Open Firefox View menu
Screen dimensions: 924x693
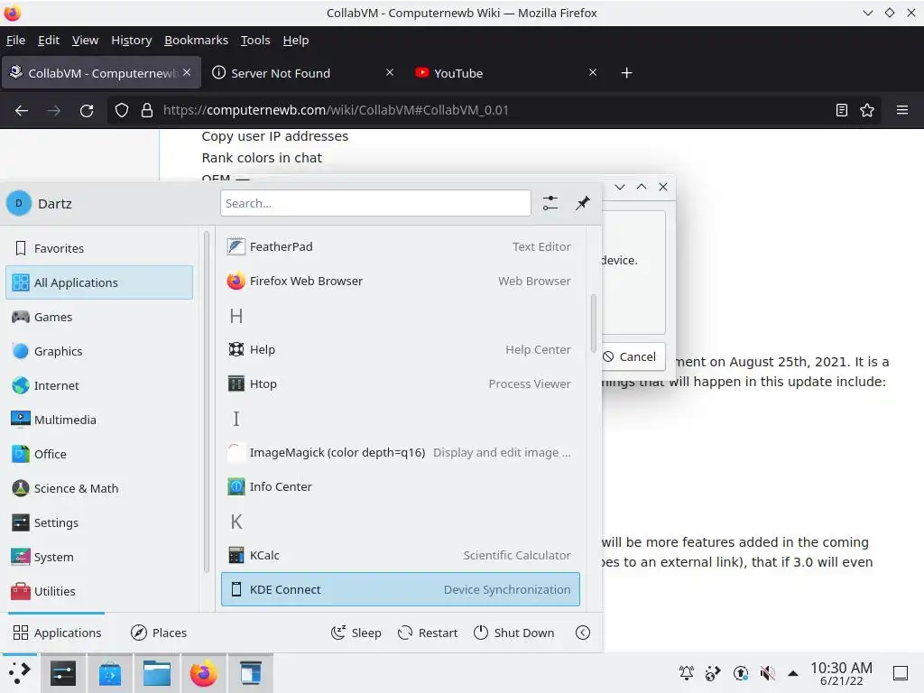tap(85, 40)
